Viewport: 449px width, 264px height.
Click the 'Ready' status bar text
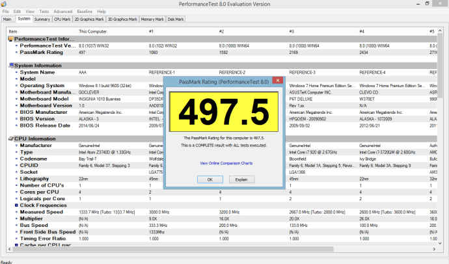(7, 262)
